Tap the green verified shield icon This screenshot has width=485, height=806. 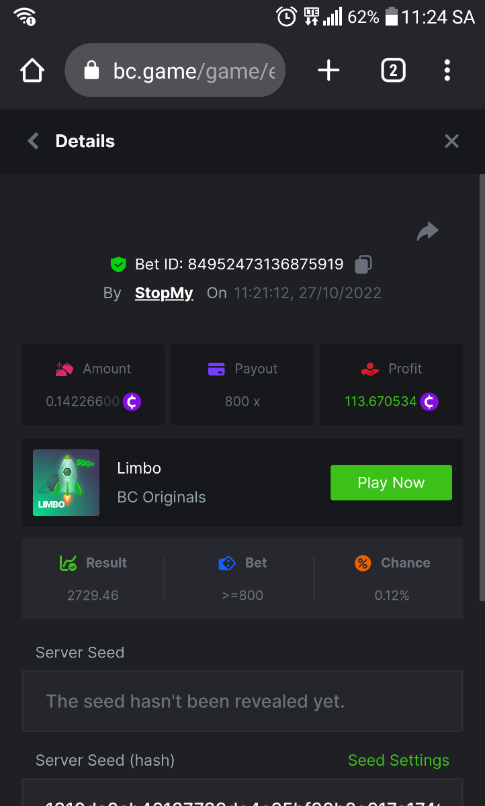[118, 265]
